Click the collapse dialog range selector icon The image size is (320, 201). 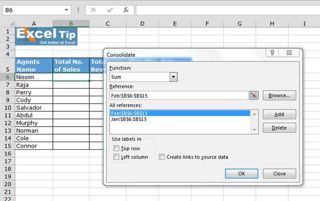[253, 95]
